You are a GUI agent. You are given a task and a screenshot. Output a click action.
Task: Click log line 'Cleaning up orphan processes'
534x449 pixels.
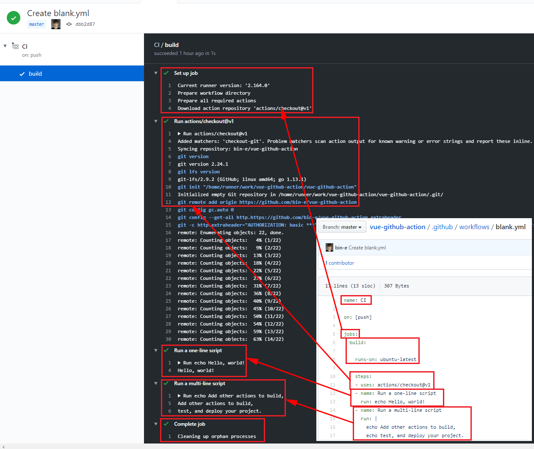pyautogui.click(x=217, y=436)
